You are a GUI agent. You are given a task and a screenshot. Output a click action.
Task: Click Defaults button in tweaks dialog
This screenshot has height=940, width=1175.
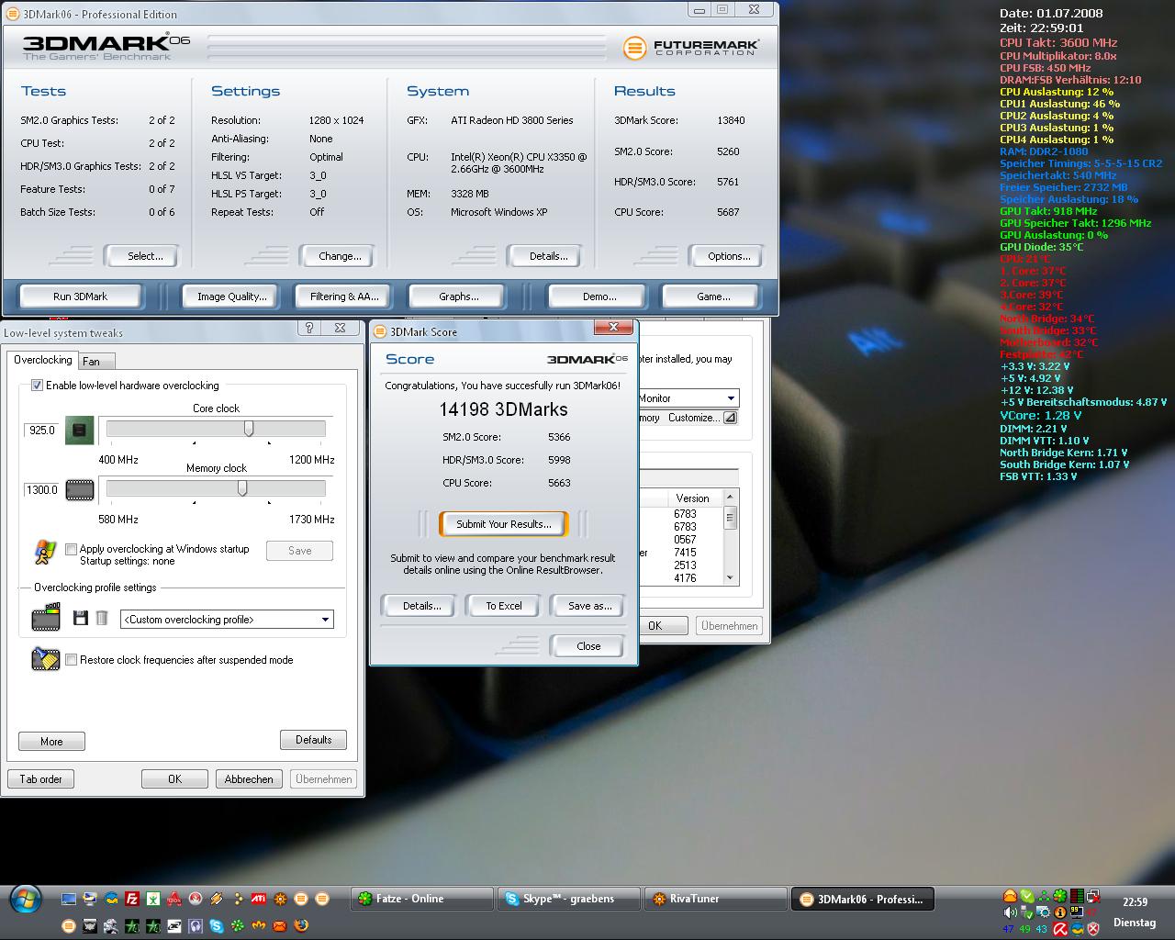pyautogui.click(x=313, y=740)
